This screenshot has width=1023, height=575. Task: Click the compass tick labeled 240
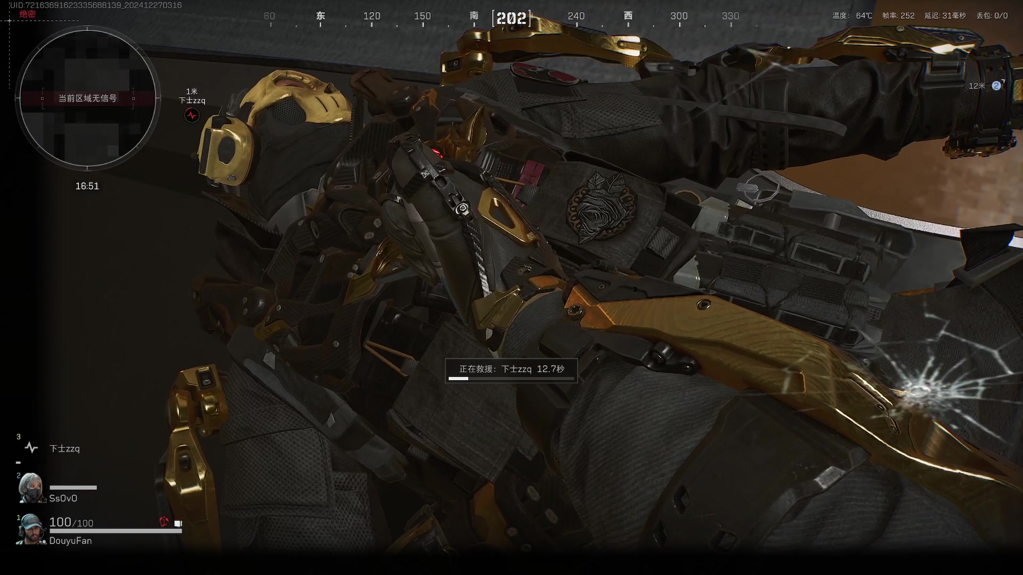[x=576, y=16]
